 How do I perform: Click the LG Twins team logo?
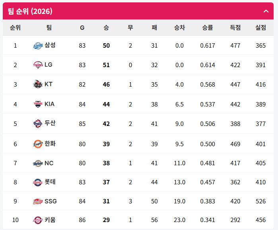(38, 65)
